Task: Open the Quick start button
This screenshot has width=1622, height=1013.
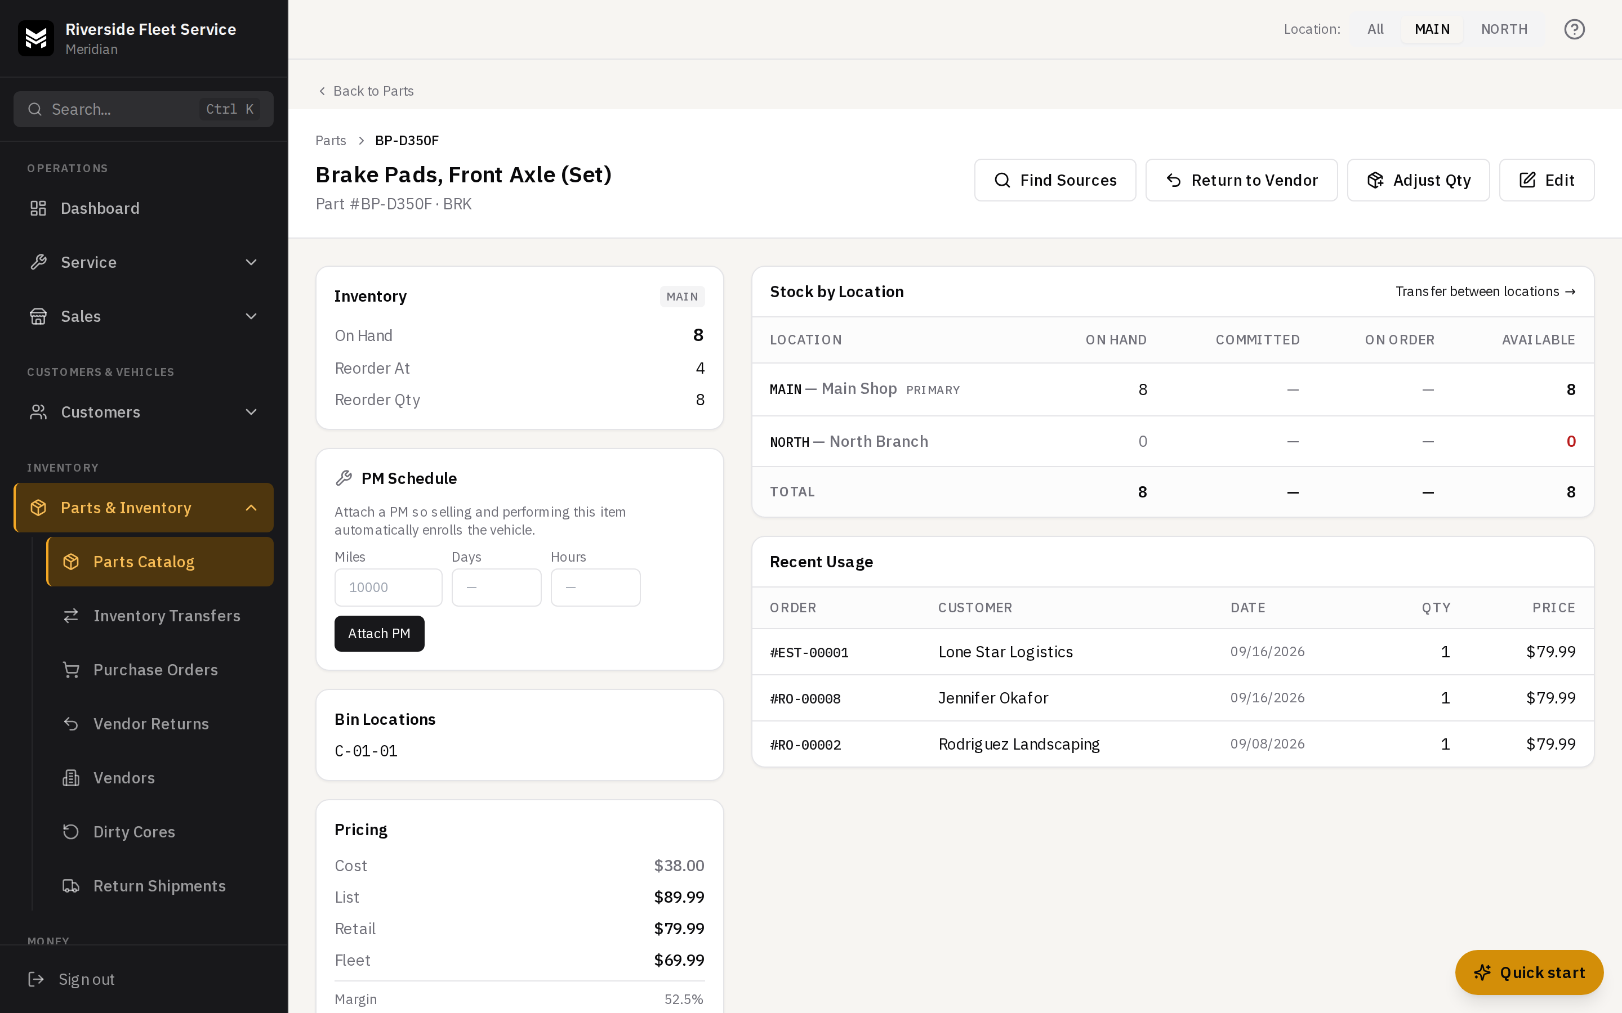Action: pos(1529,972)
